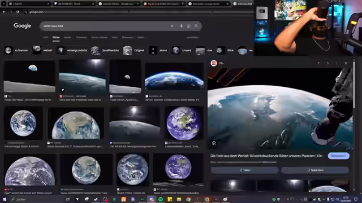This screenshot has width=362, height=203.
Task: Select the Live filter chip
Action: 204,50
